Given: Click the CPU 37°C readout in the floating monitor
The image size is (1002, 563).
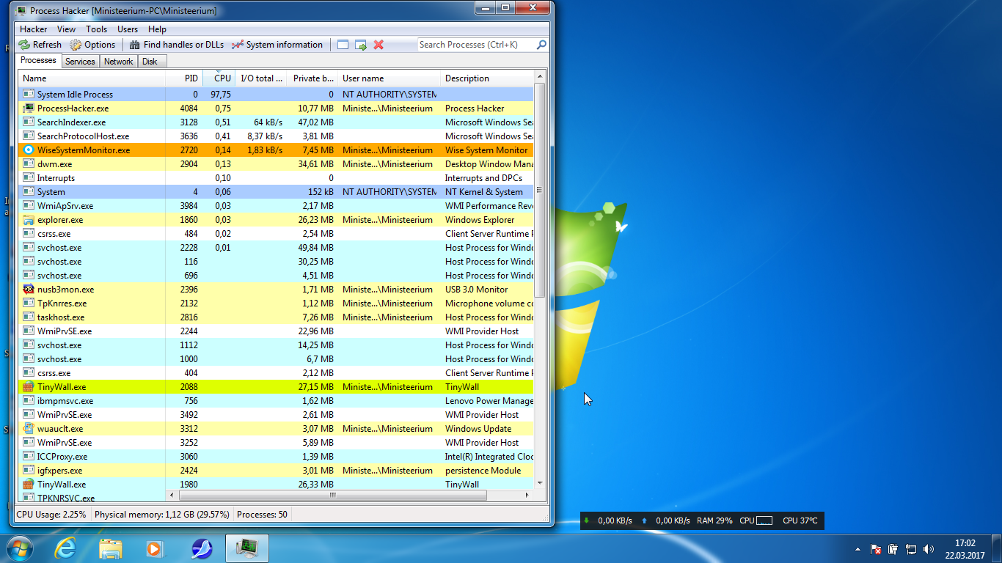Looking at the screenshot, I should (800, 520).
